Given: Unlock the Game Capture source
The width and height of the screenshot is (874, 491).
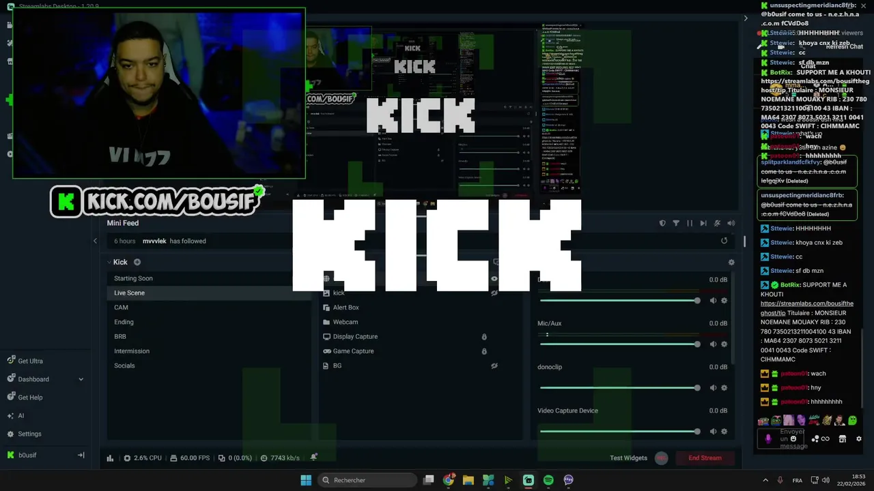Looking at the screenshot, I should 484,351.
